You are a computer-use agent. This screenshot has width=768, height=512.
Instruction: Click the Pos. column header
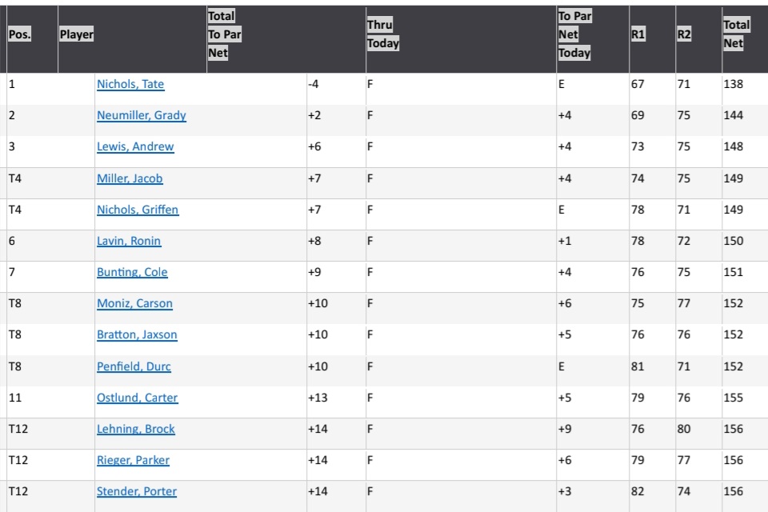click(20, 35)
